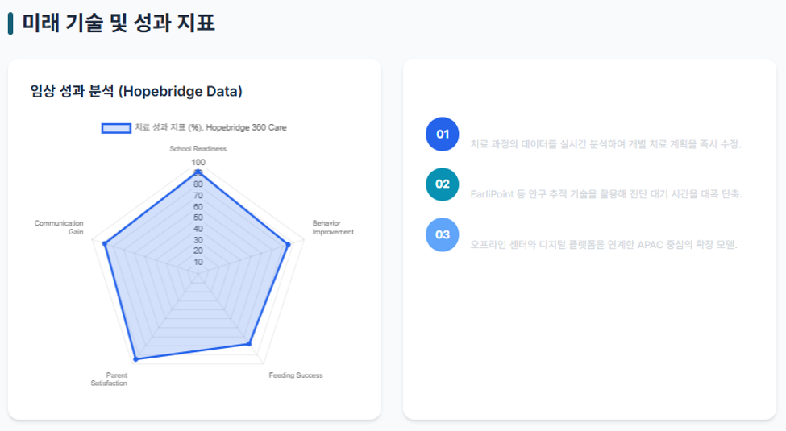The height and width of the screenshot is (431, 786).
Task: Select the Behavior Improvement data point
Action: point(288,245)
